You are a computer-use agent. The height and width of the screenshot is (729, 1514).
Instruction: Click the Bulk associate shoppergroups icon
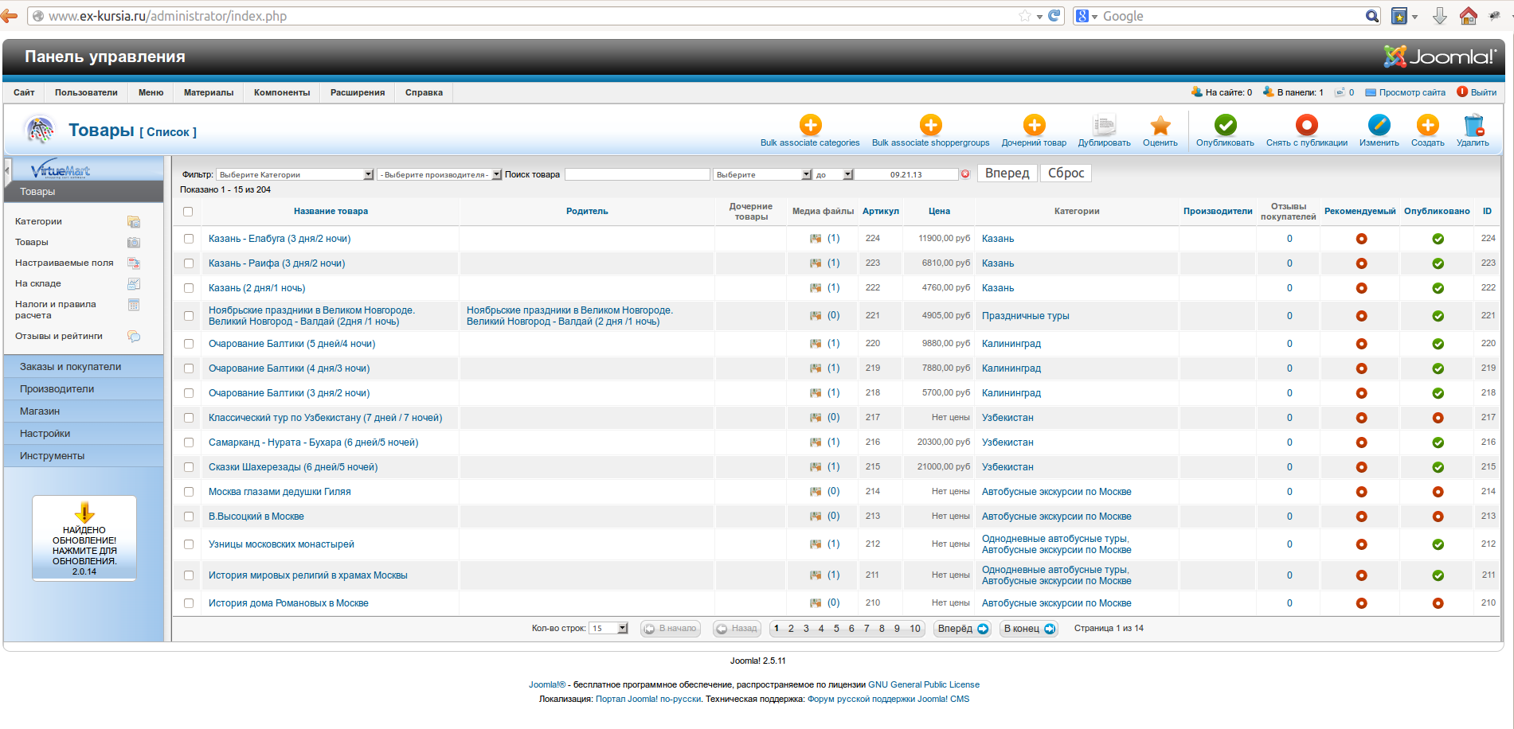[x=930, y=125]
